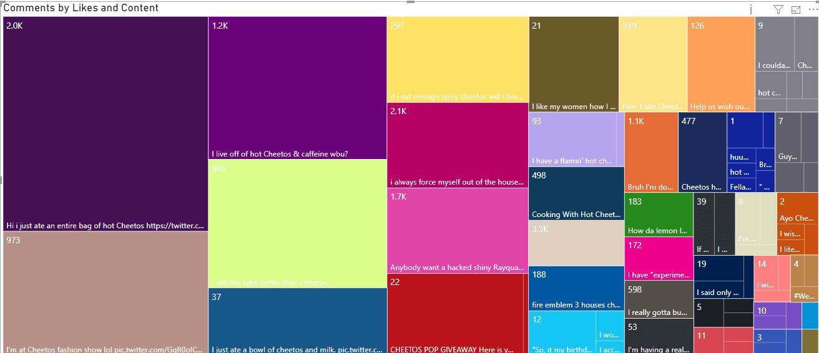Open focus mode for the treemap

click(795, 9)
